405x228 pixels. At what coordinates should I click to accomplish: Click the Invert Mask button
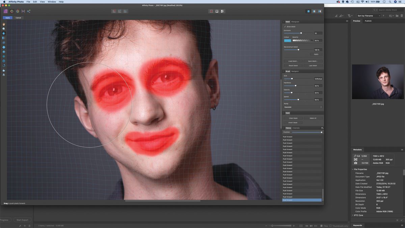292,123
